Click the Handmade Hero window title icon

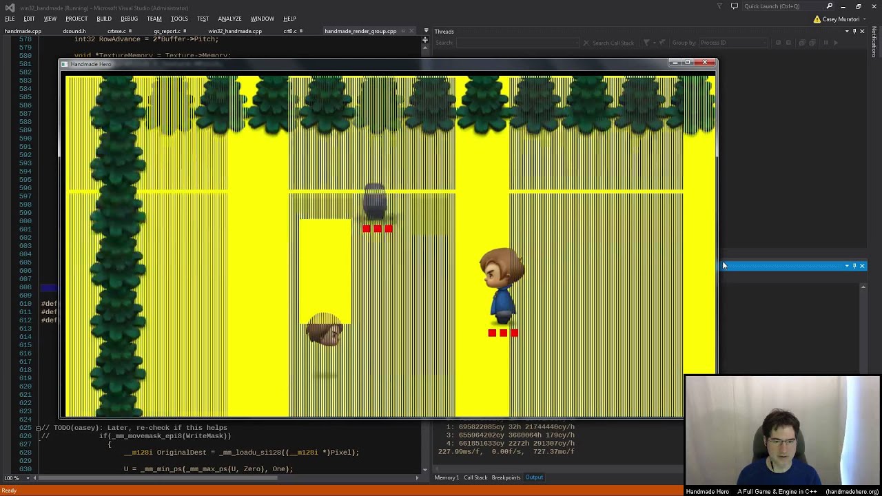coord(65,64)
